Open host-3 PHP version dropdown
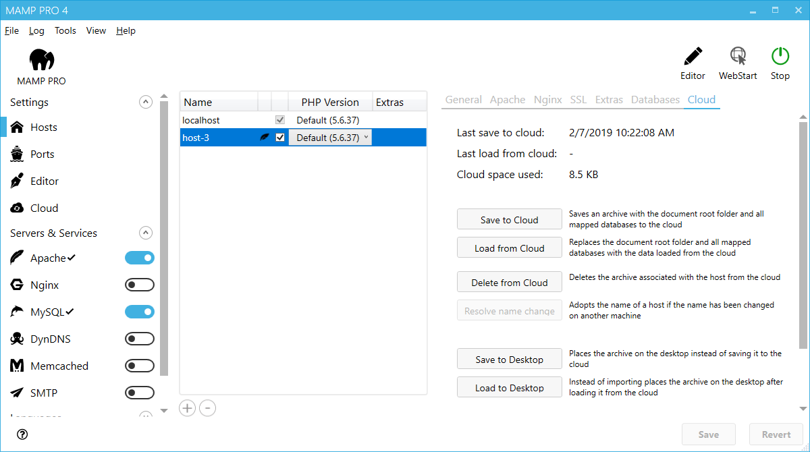The width and height of the screenshot is (810, 452). pyautogui.click(x=330, y=137)
